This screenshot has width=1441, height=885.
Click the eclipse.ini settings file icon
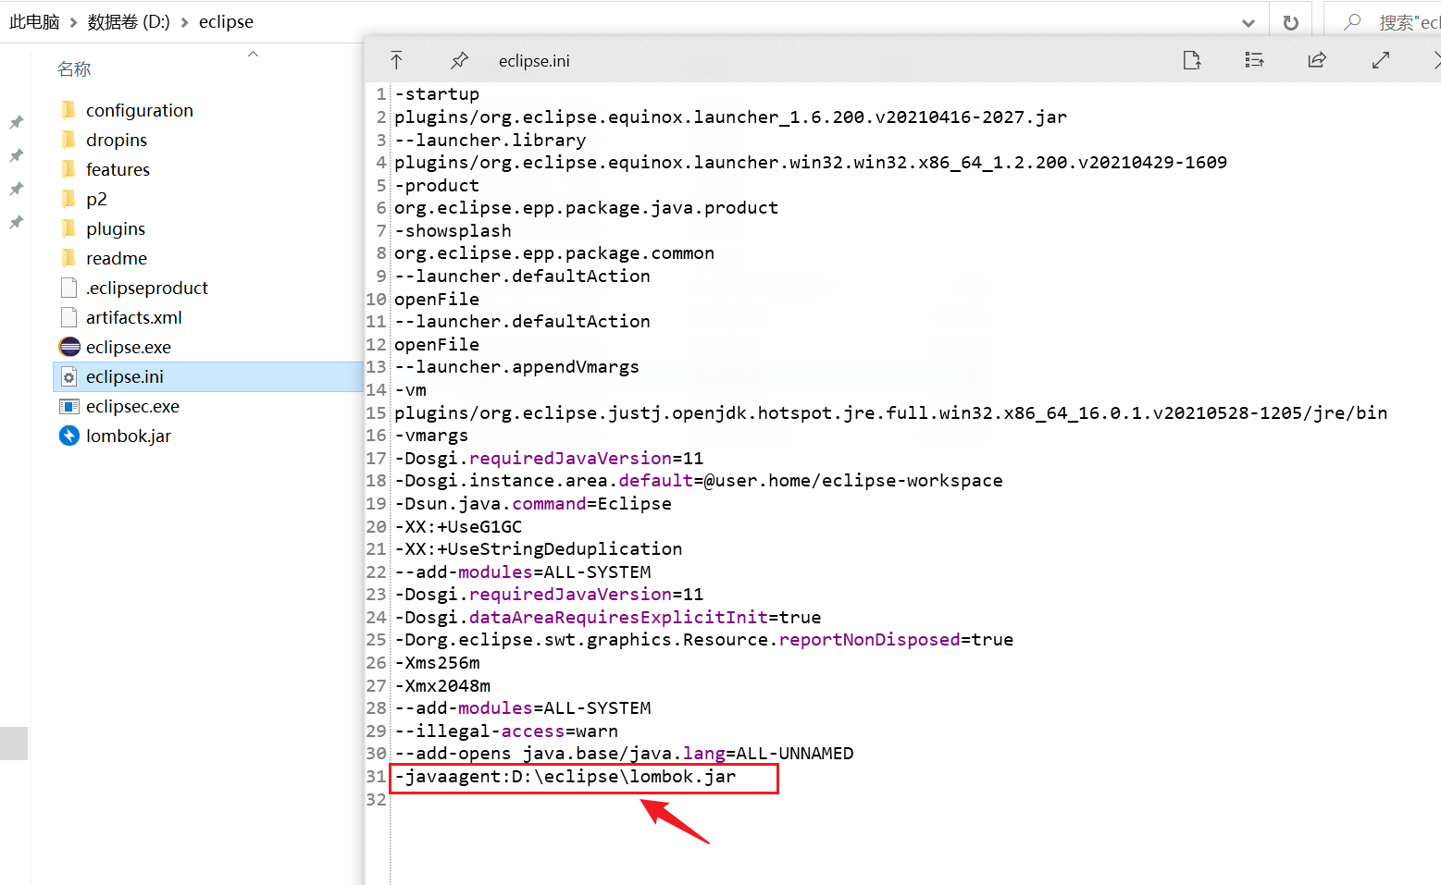(68, 376)
